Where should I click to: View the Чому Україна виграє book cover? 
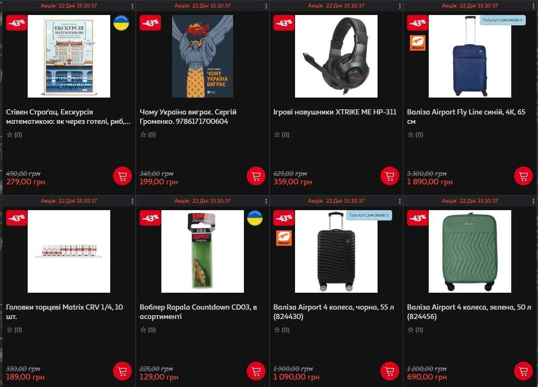tap(203, 56)
